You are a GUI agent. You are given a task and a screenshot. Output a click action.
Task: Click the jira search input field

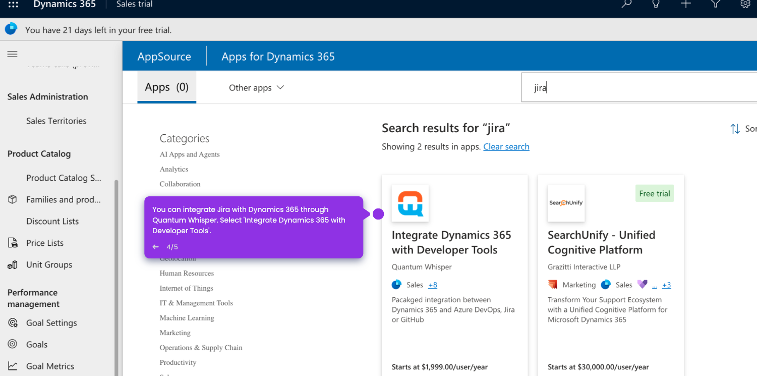(x=639, y=88)
